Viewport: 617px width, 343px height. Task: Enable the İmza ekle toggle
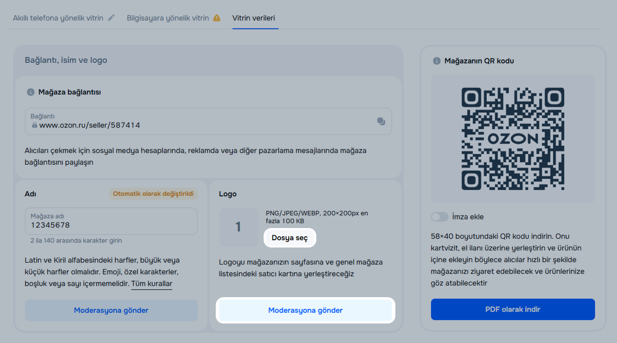point(439,217)
